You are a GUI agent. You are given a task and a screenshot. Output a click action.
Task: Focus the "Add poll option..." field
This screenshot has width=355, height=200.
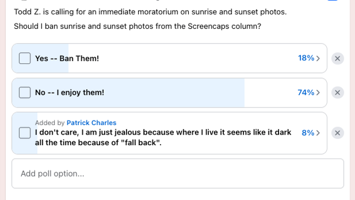pos(177,173)
